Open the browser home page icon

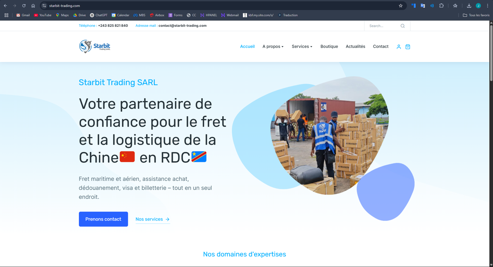click(x=33, y=6)
